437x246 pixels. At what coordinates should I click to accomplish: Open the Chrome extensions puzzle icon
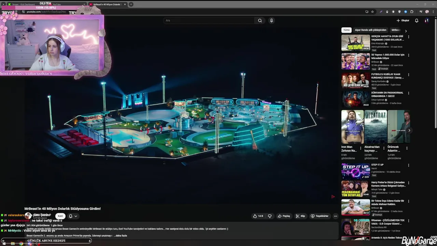pyautogui.click(x=412, y=12)
